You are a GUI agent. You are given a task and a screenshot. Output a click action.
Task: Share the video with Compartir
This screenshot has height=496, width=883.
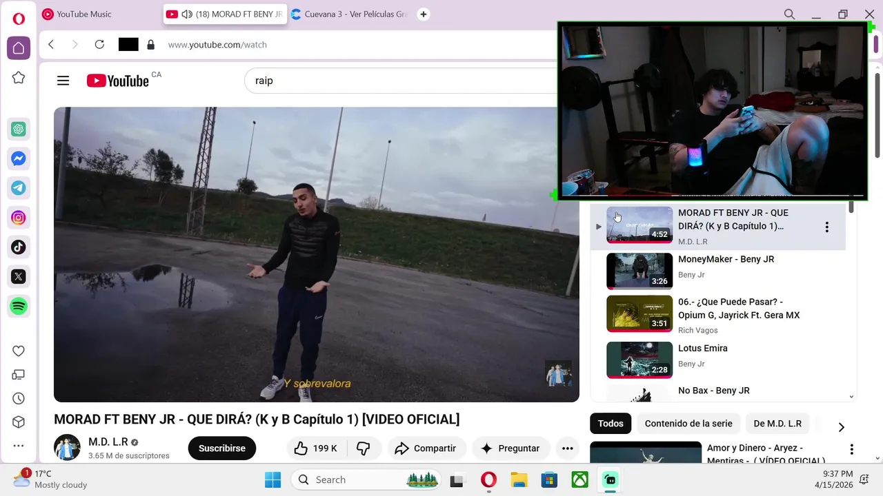click(426, 448)
